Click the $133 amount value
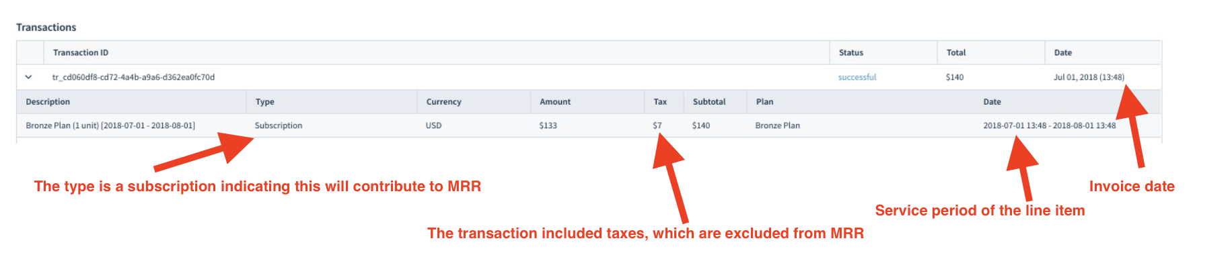This screenshot has width=1230, height=259. click(x=548, y=125)
